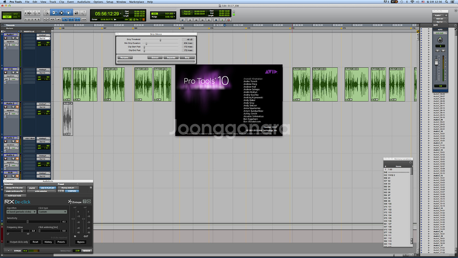Enable SLIP edit mode
Image resolution: width=458 pixels, height=258 pixels.
(x=7, y=17)
